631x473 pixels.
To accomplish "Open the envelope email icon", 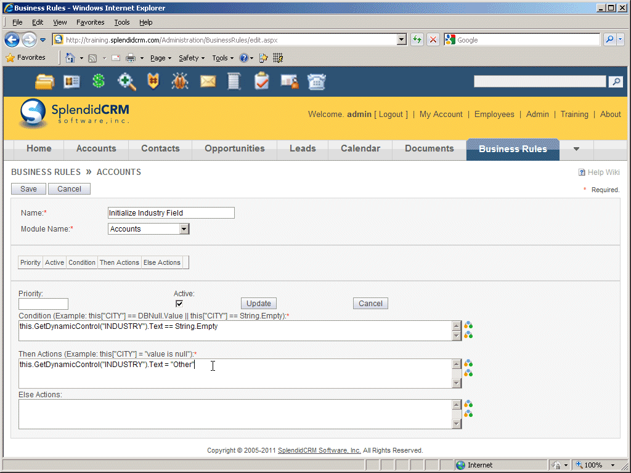I will (208, 81).
